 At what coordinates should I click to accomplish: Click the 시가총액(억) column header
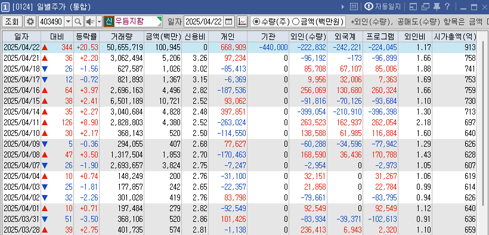pos(454,37)
